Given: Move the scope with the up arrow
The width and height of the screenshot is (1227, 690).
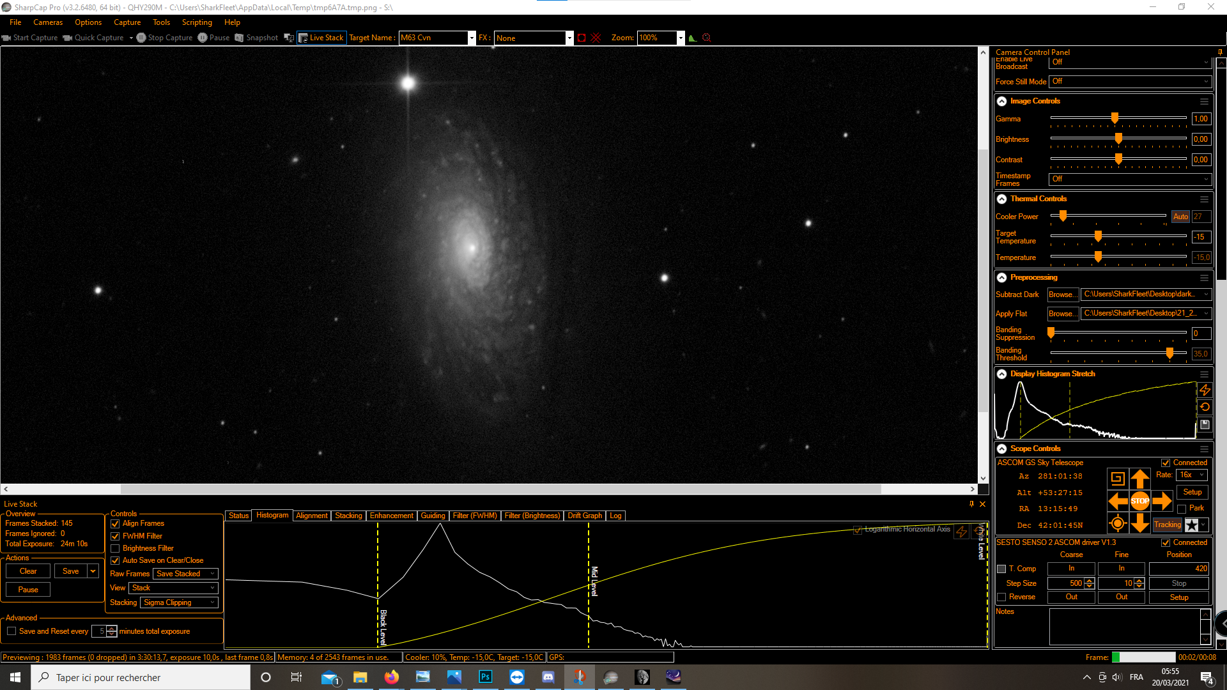Looking at the screenshot, I should click(1139, 479).
